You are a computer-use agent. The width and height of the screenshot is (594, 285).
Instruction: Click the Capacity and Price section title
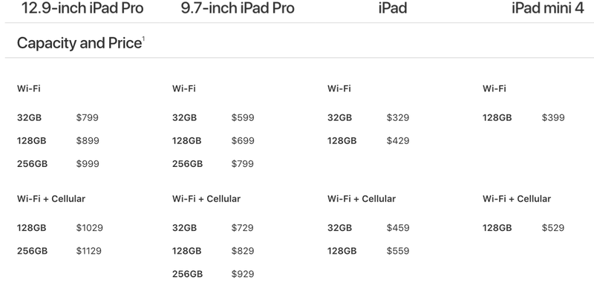pyautogui.click(x=79, y=43)
